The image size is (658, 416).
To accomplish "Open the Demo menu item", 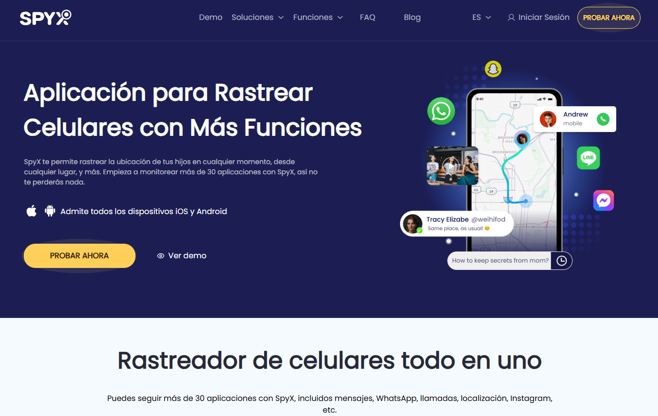I will (211, 17).
